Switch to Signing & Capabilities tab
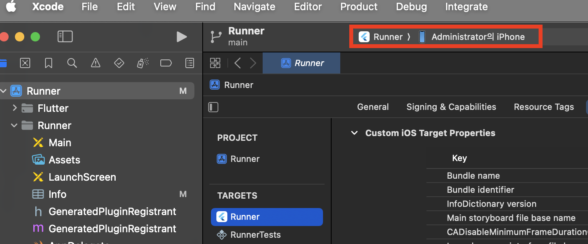 pyautogui.click(x=451, y=107)
